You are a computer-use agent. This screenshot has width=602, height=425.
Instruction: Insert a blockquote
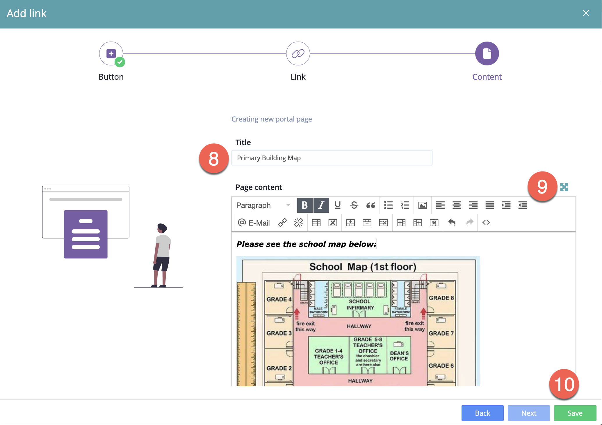371,205
